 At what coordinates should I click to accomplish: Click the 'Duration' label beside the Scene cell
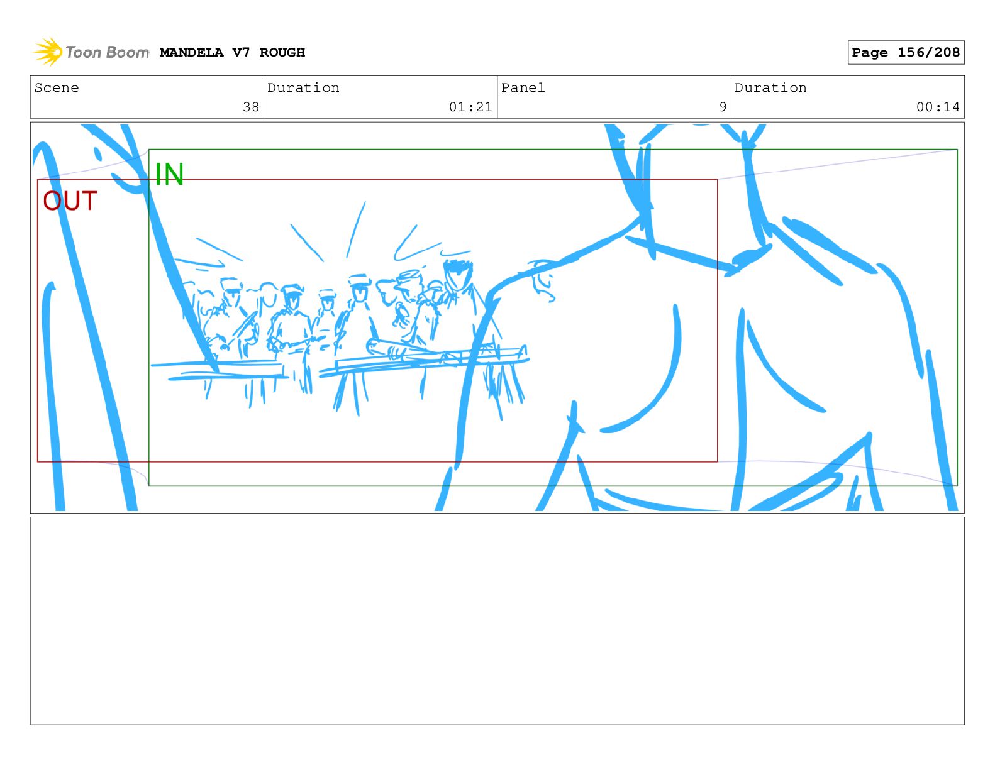point(303,88)
